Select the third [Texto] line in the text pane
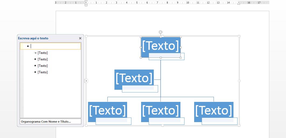This screenshot has height=138, width=286. [43, 66]
